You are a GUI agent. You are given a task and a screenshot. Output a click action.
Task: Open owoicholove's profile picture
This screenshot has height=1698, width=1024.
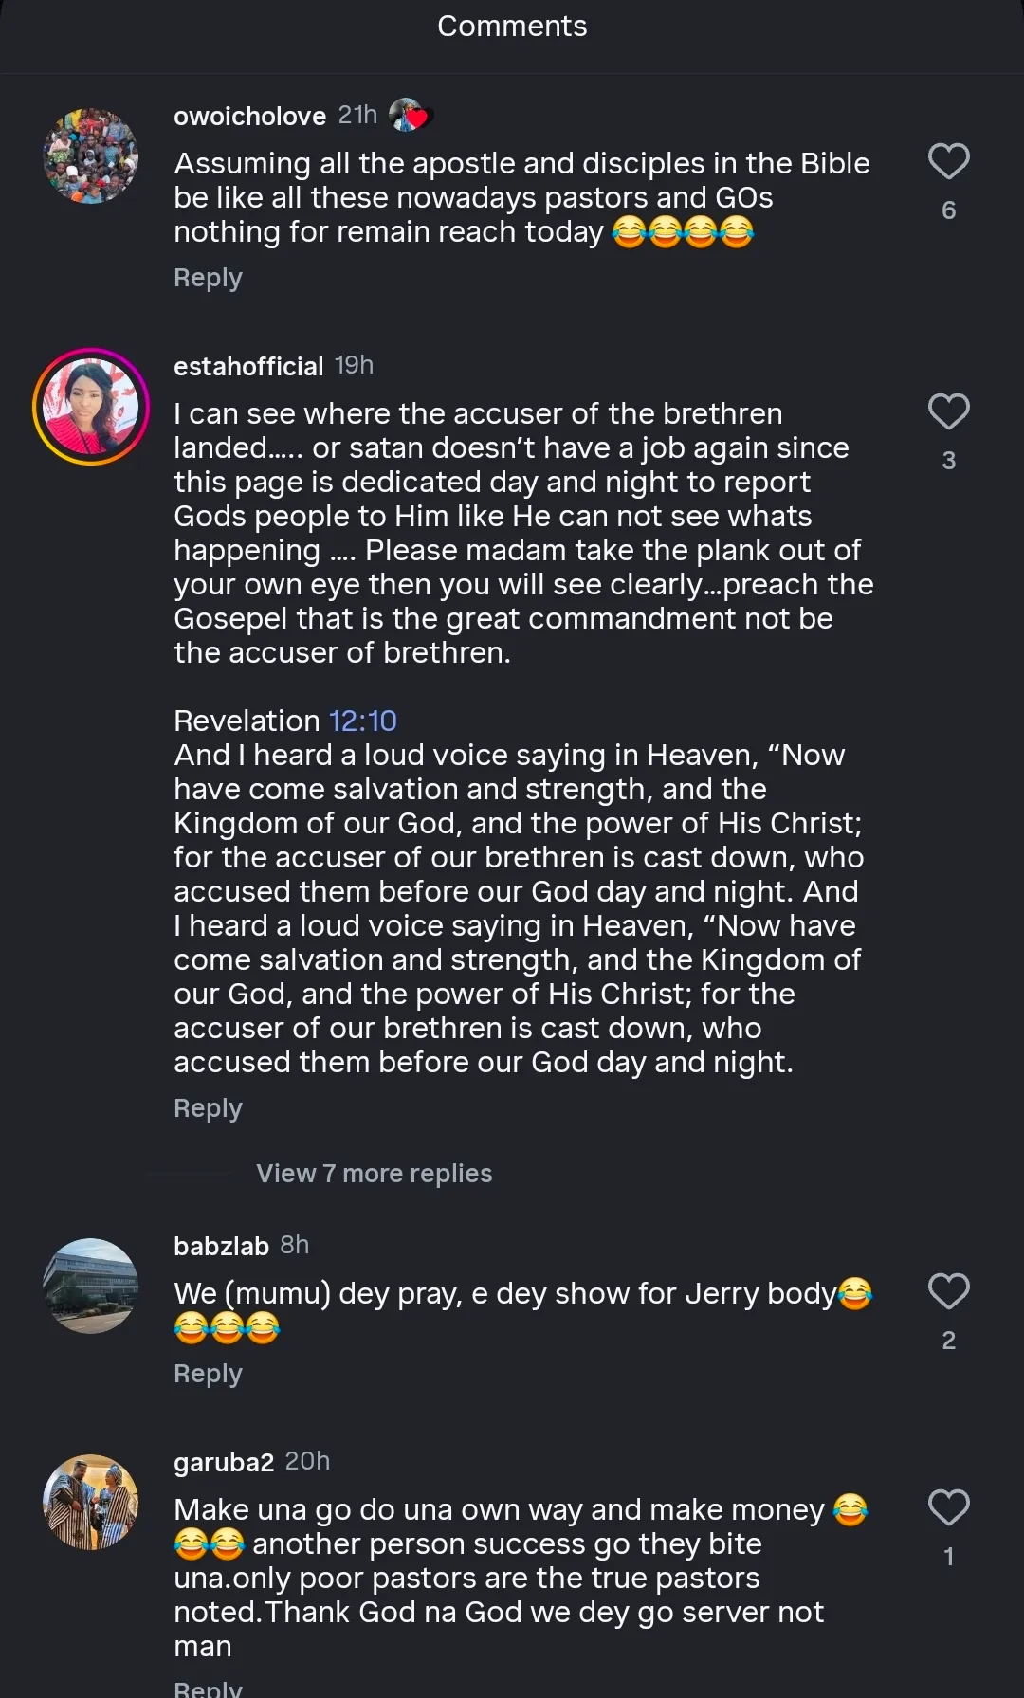(x=91, y=156)
